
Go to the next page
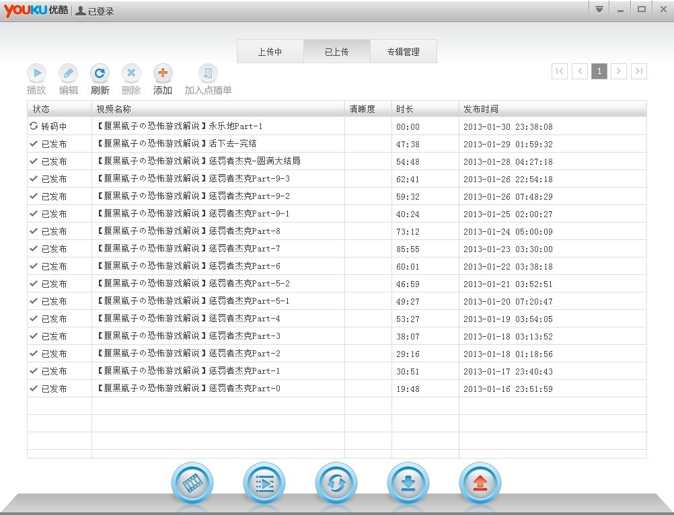pyautogui.click(x=619, y=71)
